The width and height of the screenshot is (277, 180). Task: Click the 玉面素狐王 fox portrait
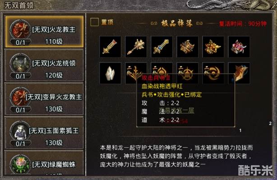coord(20,131)
